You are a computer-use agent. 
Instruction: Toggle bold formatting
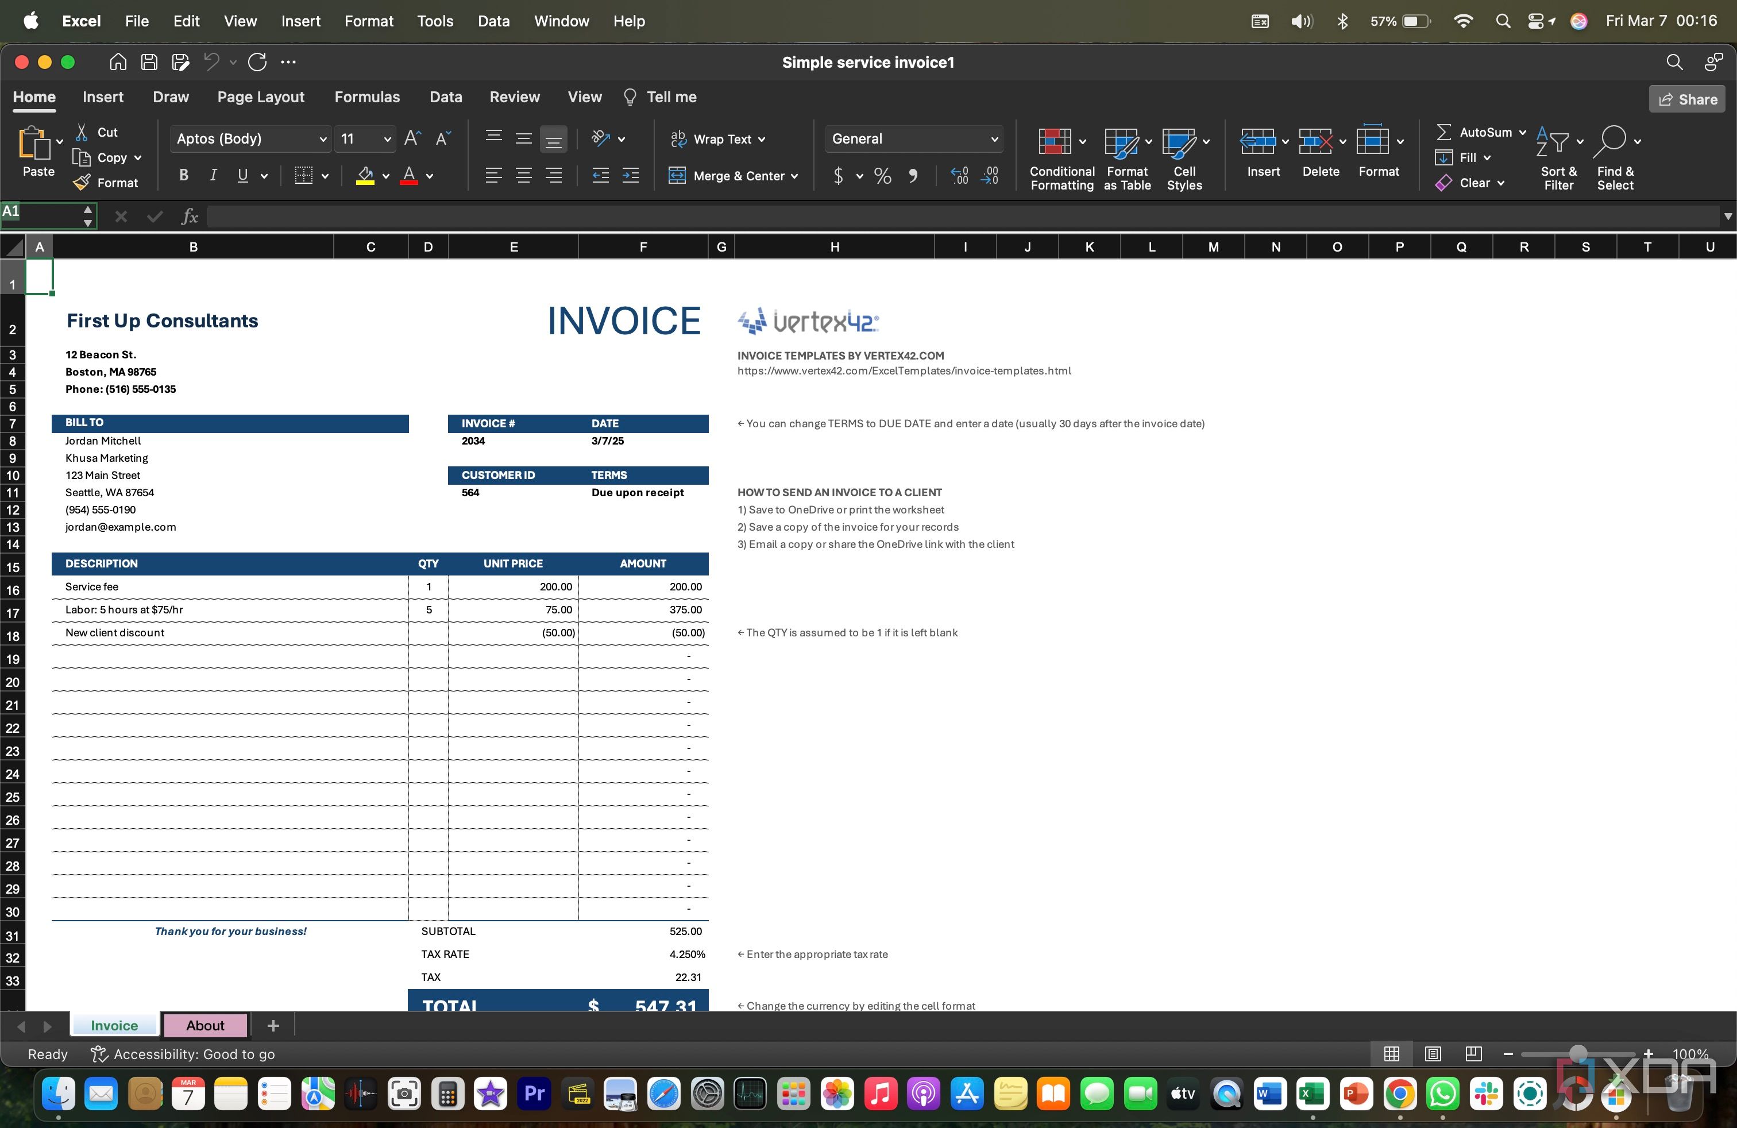click(x=183, y=175)
